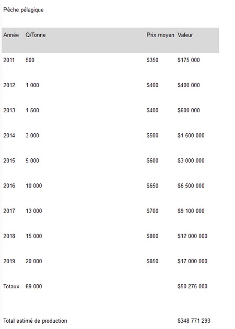
Task: Click the $500 average price cell
Action: click(x=152, y=136)
